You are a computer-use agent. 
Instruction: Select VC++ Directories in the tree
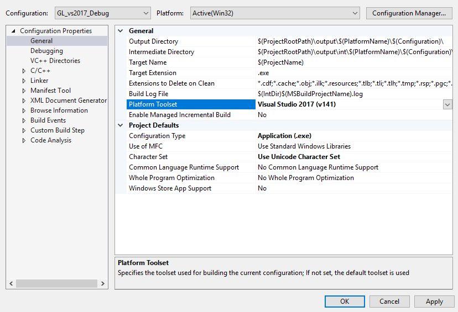(x=55, y=61)
